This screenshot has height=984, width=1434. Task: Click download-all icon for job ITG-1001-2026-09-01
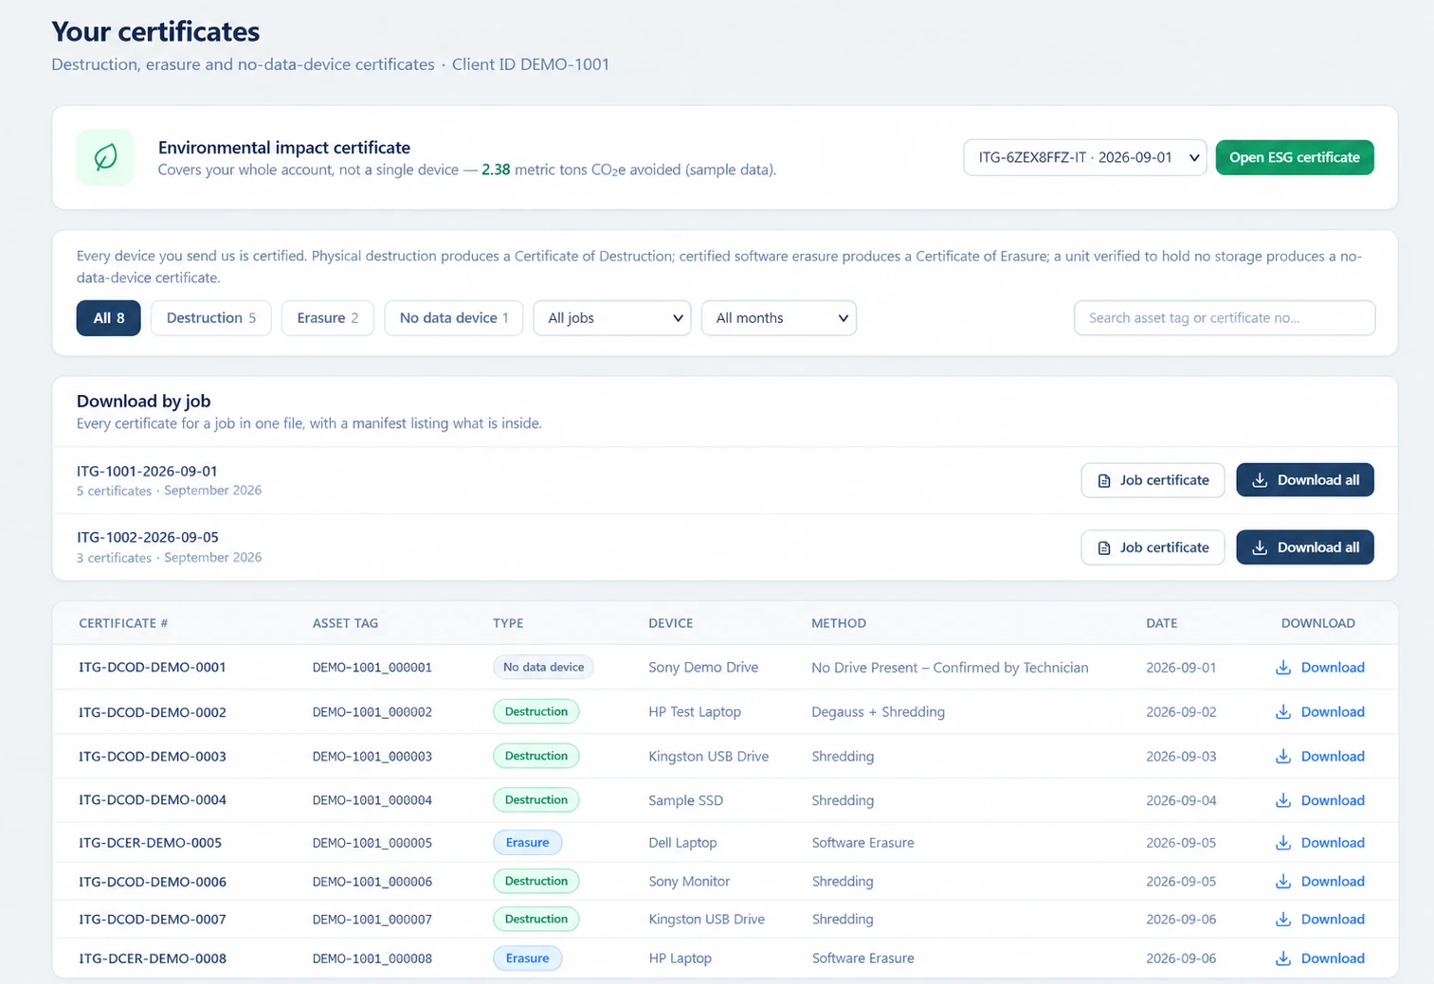1260,480
